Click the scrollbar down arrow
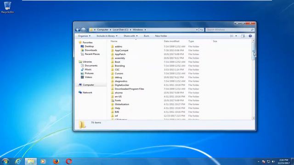 pos(253,118)
